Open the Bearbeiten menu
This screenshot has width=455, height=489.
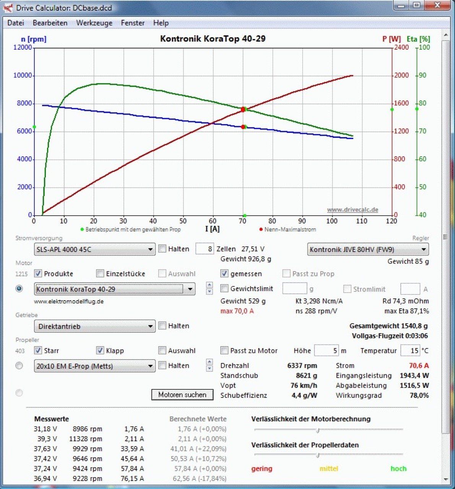coord(50,23)
